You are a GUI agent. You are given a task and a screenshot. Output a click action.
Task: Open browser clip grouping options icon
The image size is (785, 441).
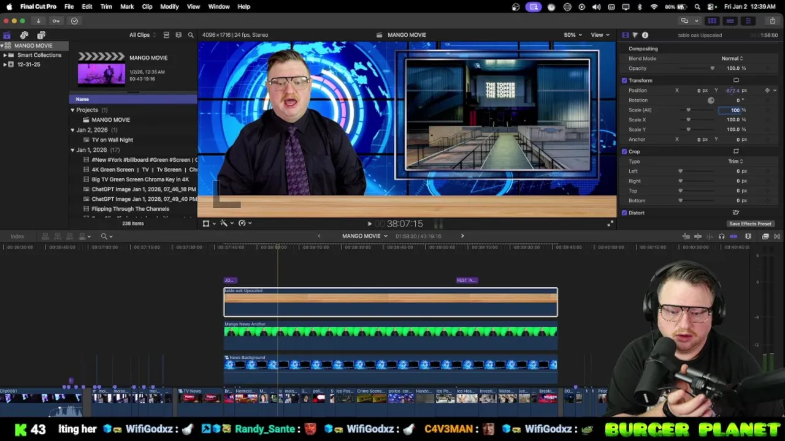[x=178, y=35]
